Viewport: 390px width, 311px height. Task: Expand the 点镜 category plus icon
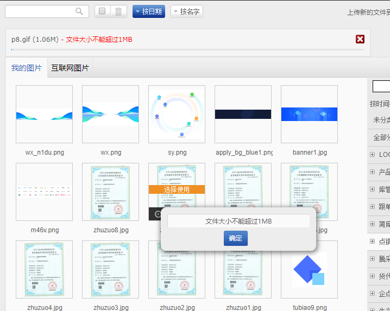pyautogui.click(x=372, y=242)
